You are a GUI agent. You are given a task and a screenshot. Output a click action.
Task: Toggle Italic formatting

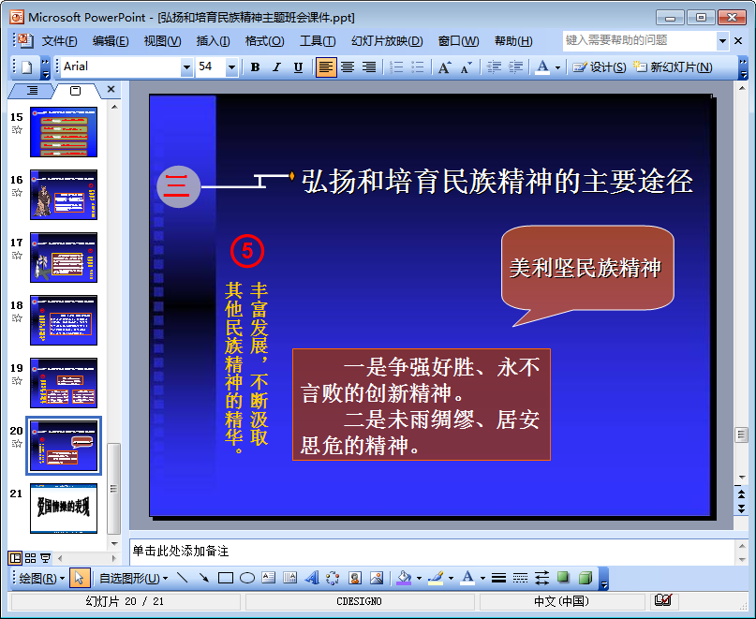tap(276, 67)
